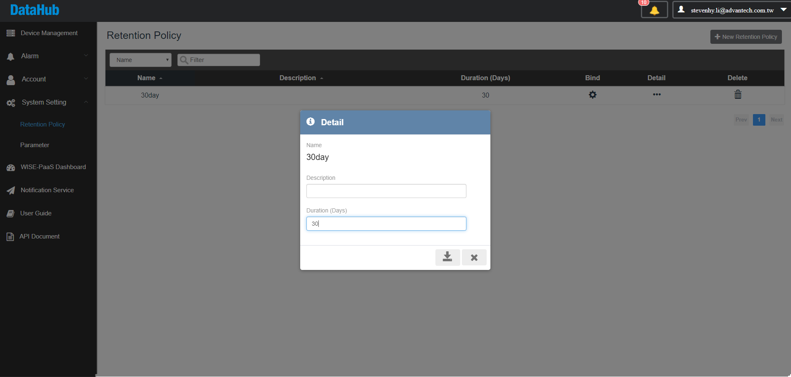Click the WISE-PaaS Dashboard gauge icon
The width and height of the screenshot is (791, 377).
[11, 167]
